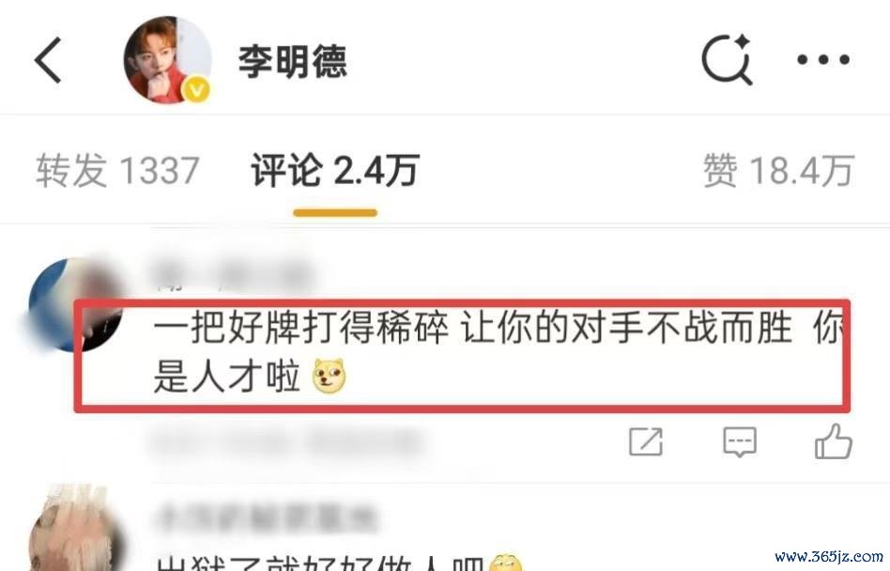
Task: Open second commenter's avatar
Action: (x=77, y=529)
